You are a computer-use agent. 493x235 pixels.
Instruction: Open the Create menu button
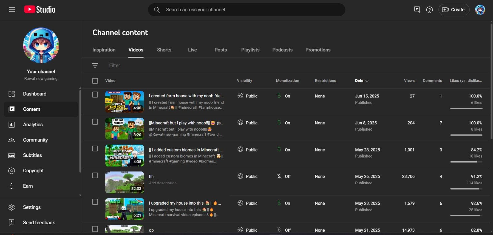454,10
